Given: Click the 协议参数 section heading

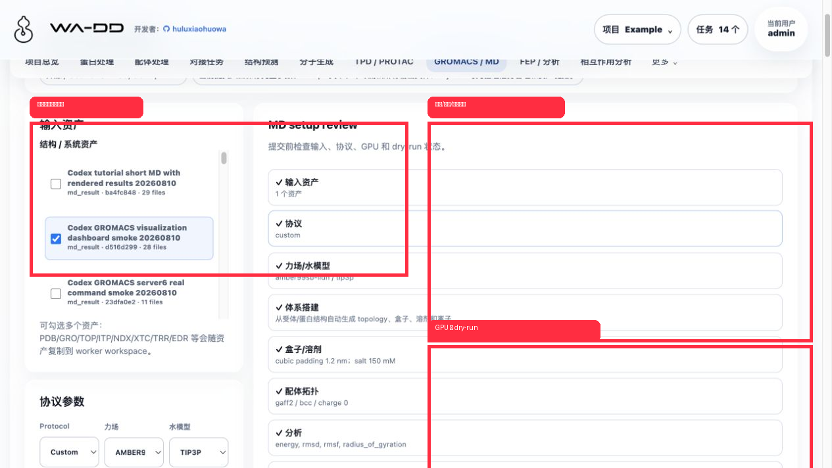Looking at the screenshot, I should tap(62, 402).
